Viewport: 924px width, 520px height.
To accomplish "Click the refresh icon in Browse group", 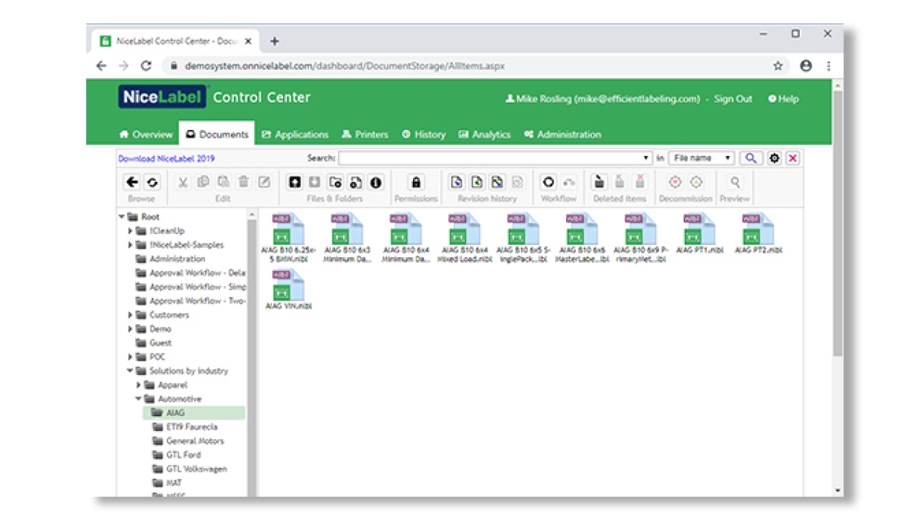I will click(x=152, y=183).
